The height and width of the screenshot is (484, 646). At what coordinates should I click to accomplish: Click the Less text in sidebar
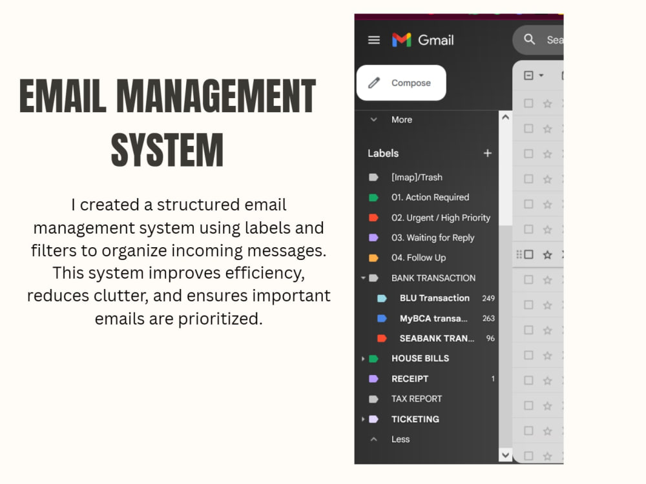pyautogui.click(x=401, y=439)
